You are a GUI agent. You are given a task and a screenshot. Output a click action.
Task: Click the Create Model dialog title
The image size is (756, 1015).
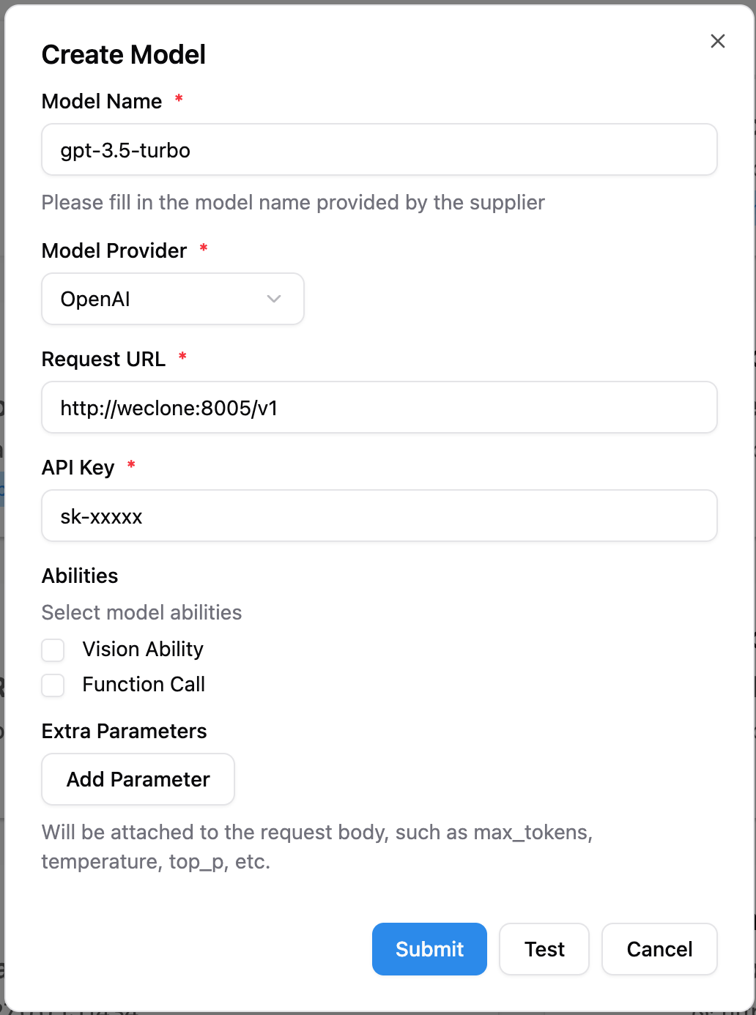tap(124, 55)
